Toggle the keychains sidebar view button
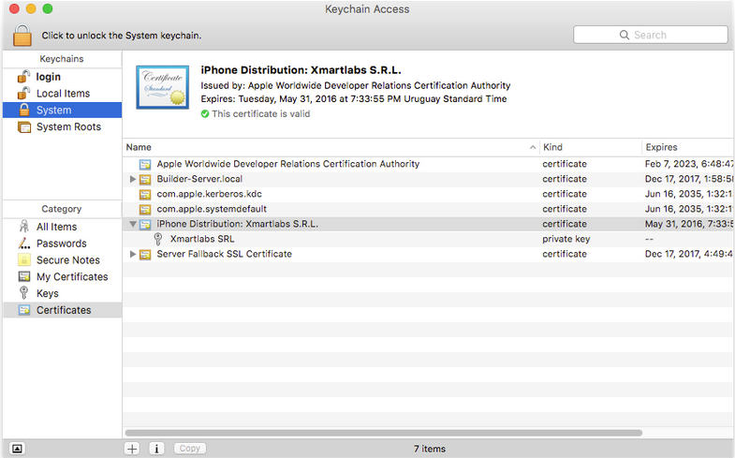Viewport: 735px width, 458px height. pyautogui.click(x=17, y=449)
